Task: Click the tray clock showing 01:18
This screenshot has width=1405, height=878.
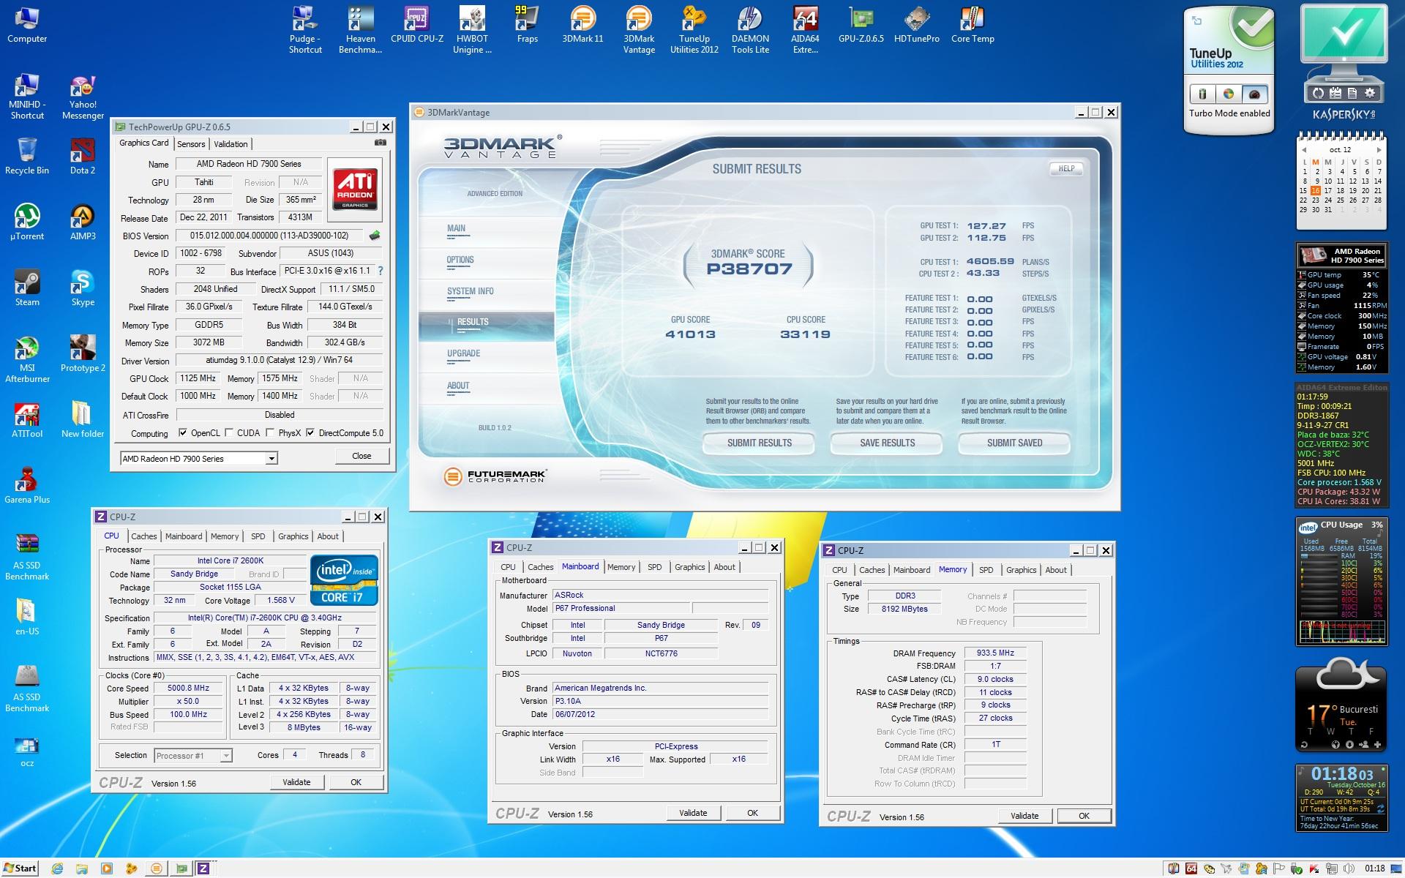Action: 1374,868
